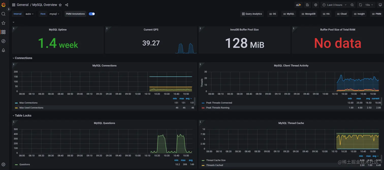Open Host mysql dropdown
This screenshot has height=170, width=384.
[x=54, y=14]
